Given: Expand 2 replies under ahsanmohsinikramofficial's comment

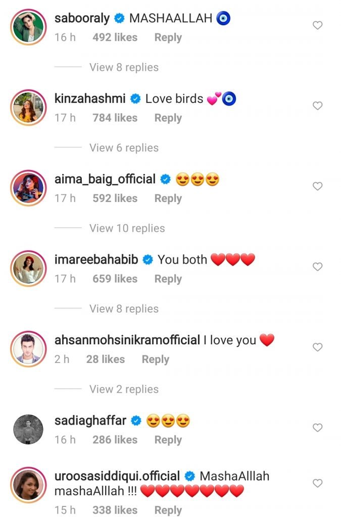Looking at the screenshot, I should pyautogui.click(x=124, y=389).
